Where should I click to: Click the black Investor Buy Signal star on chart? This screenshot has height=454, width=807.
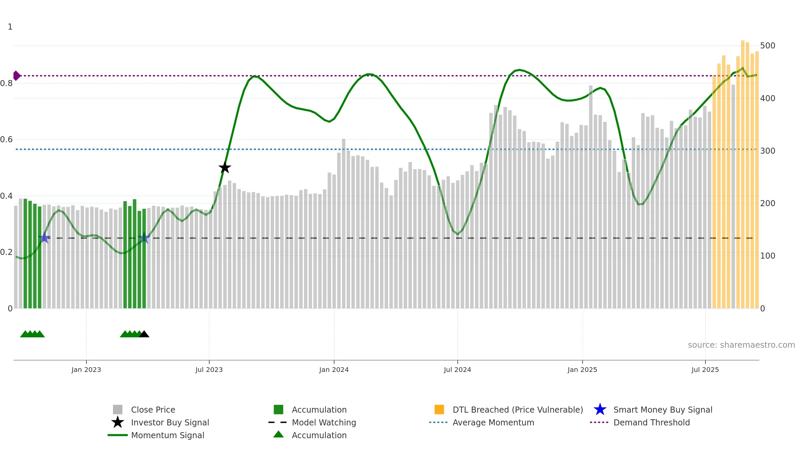coord(225,167)
